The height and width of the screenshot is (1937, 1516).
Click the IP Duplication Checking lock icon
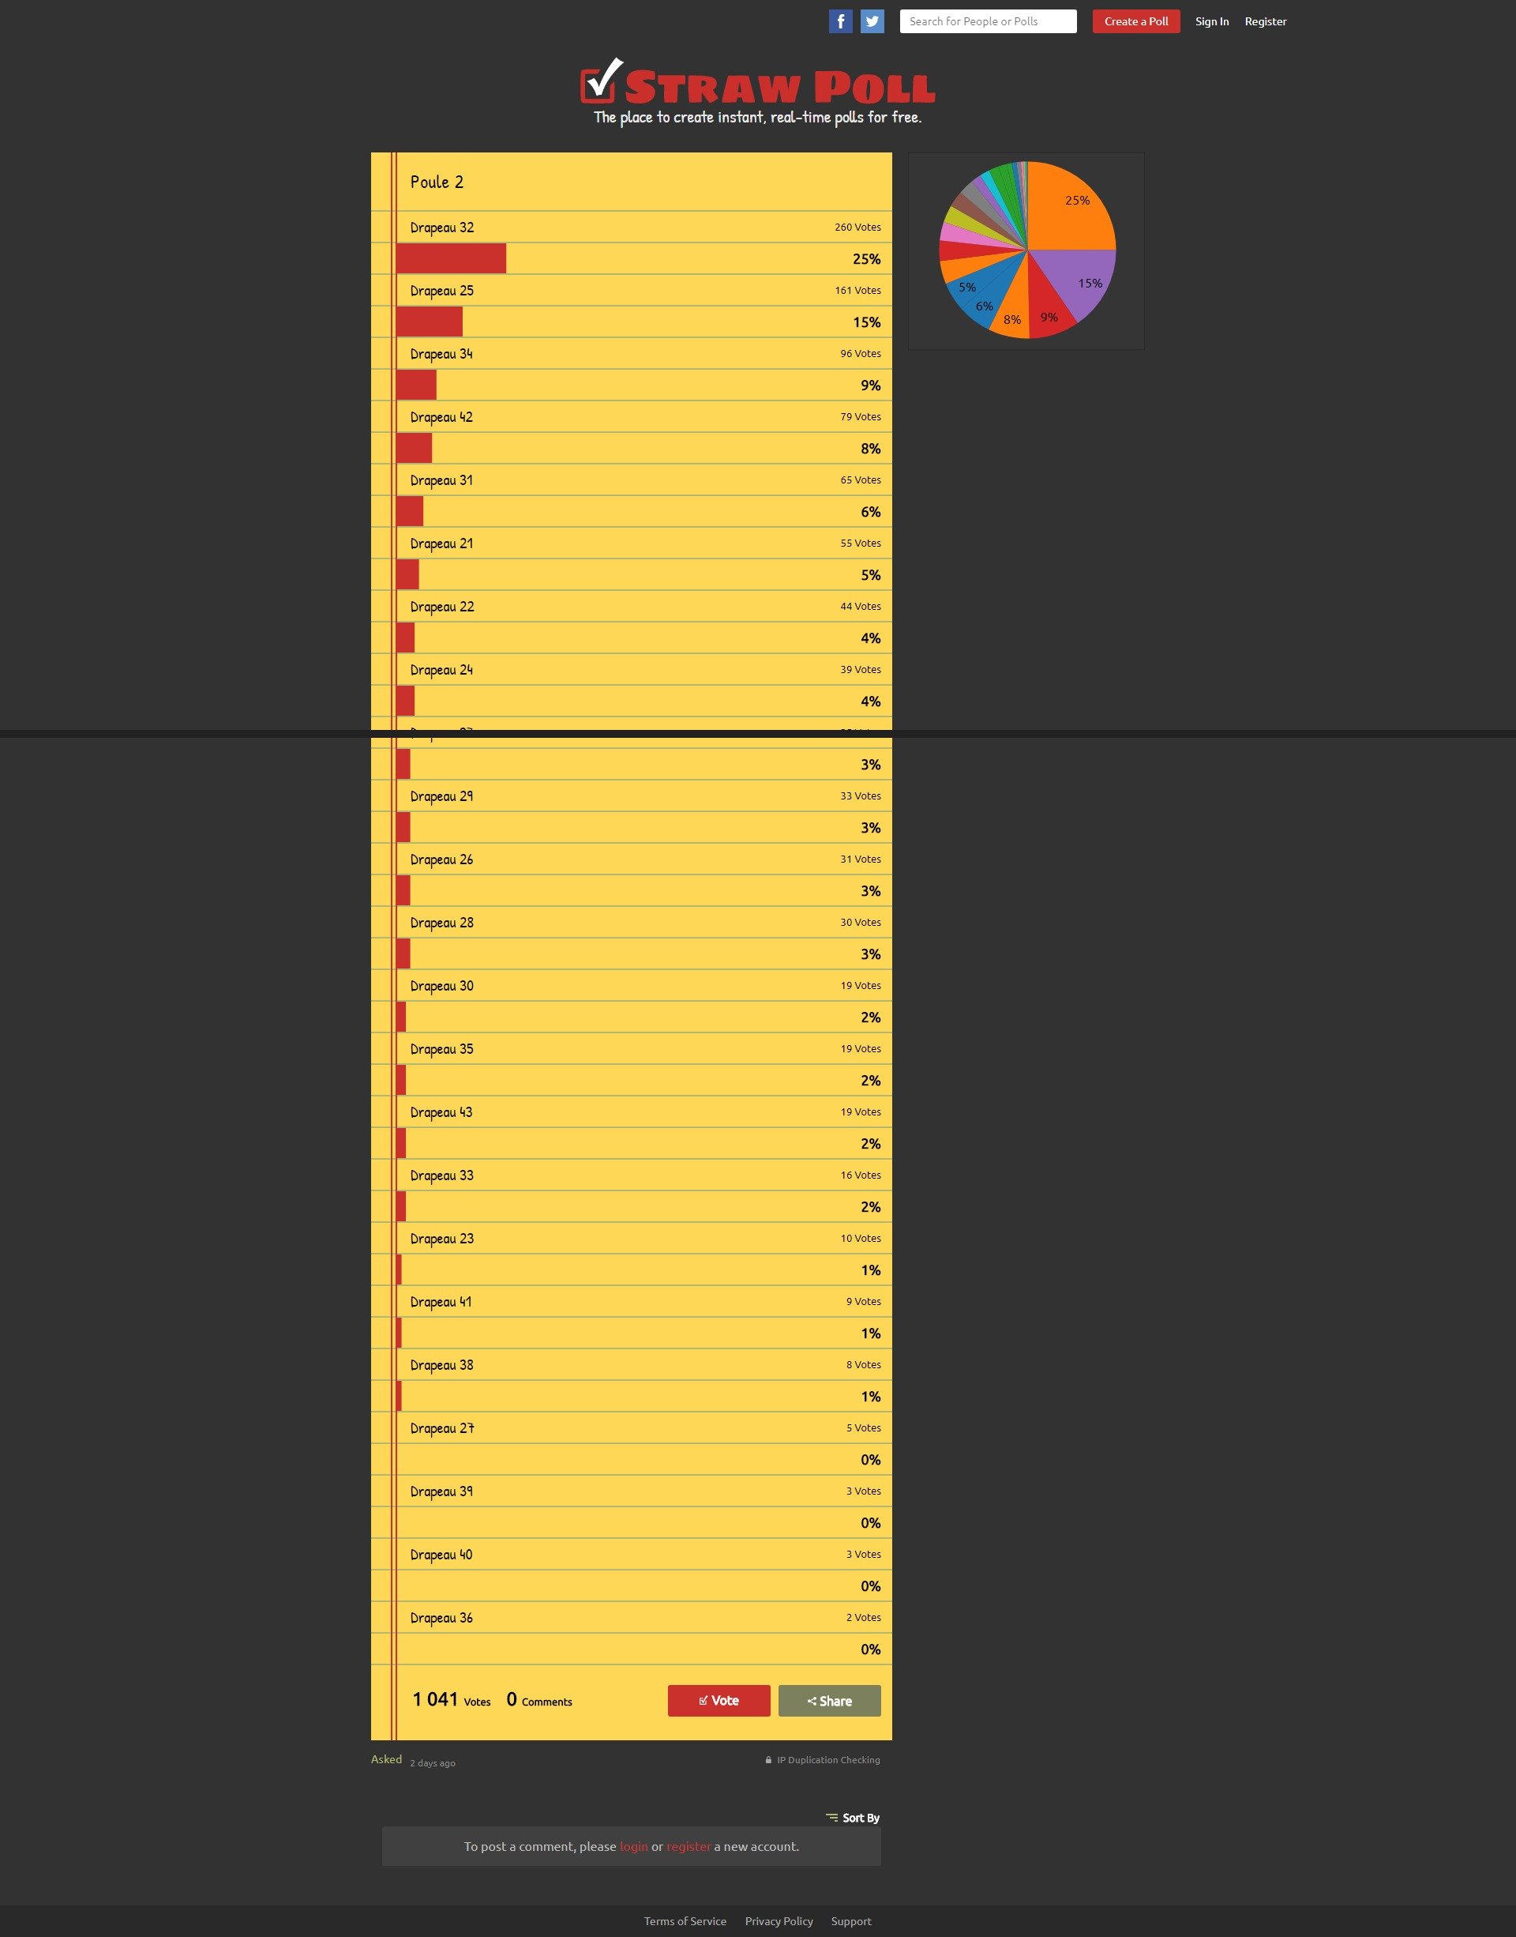point(768,1759)
